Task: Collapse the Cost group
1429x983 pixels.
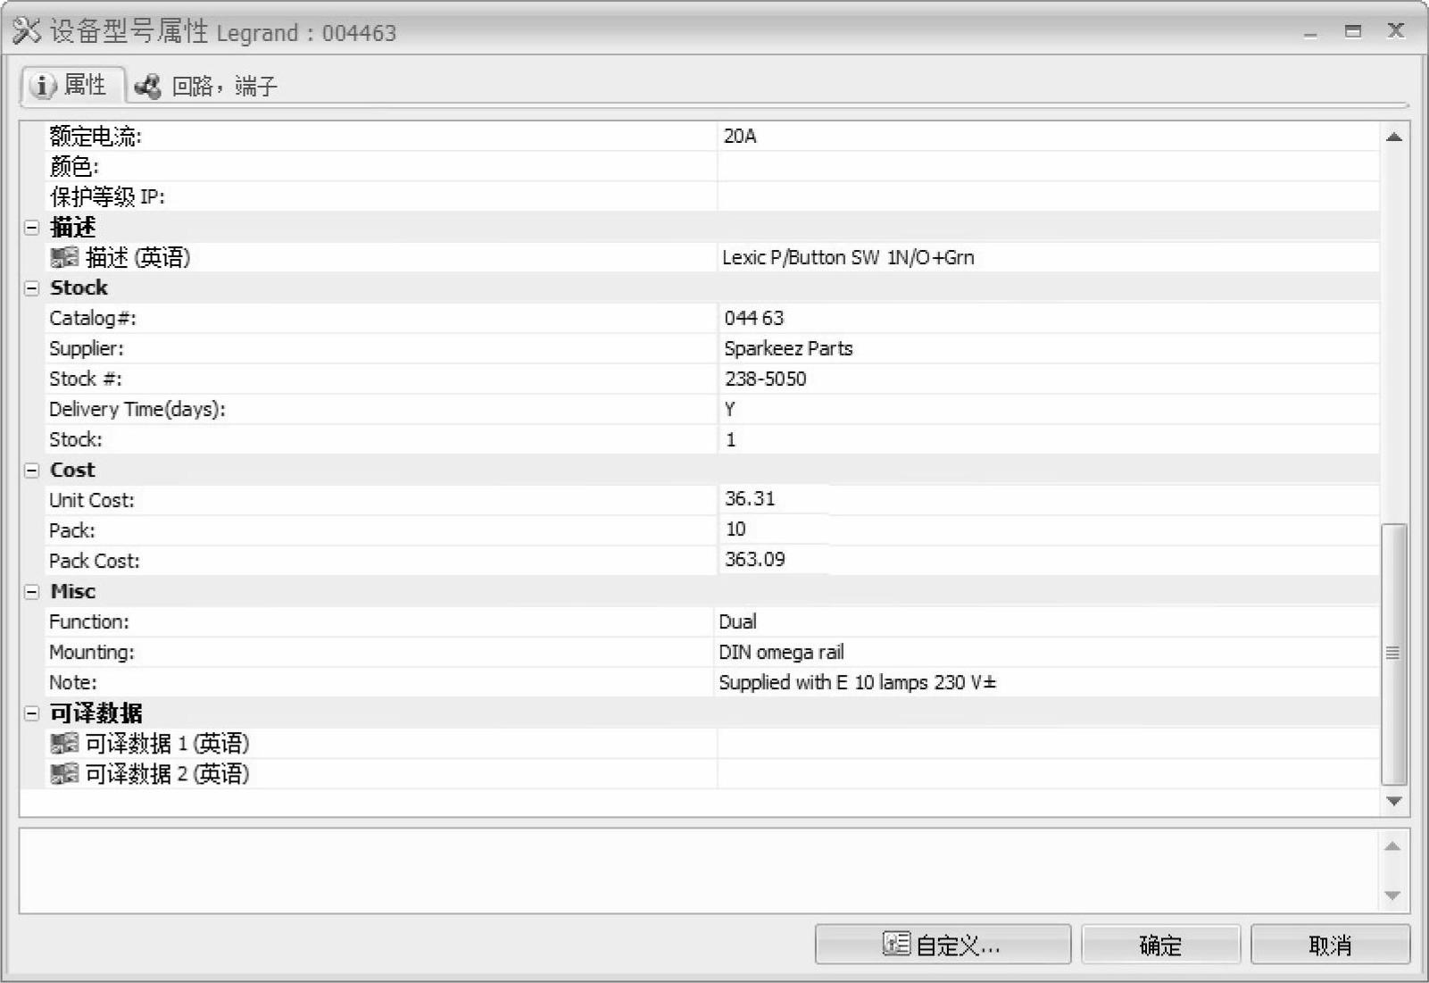Action: click(32, 471)
